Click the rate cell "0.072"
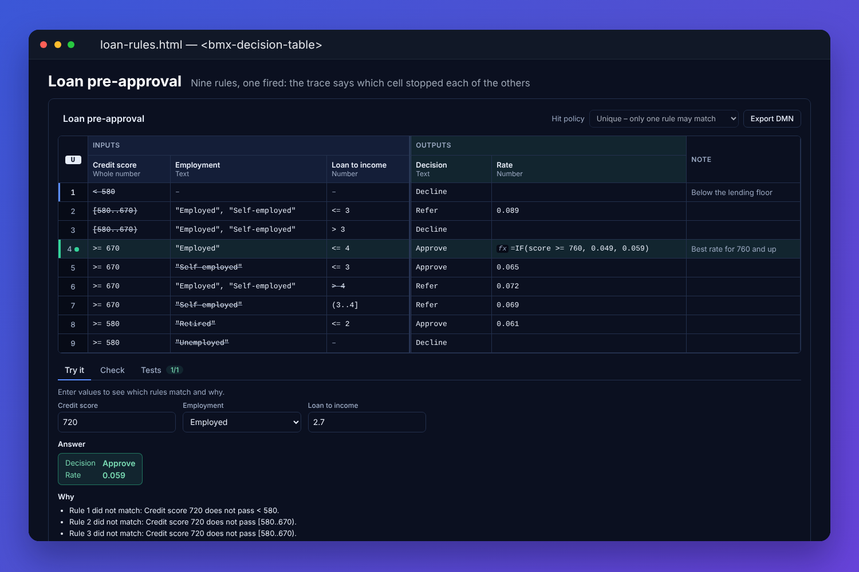Screen dimensions: 859x572 pyautogui.click(x=589, y=287)
